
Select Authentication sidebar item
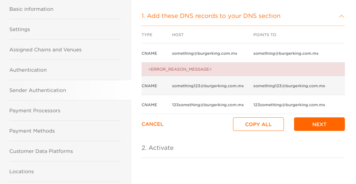click(28, 70)
